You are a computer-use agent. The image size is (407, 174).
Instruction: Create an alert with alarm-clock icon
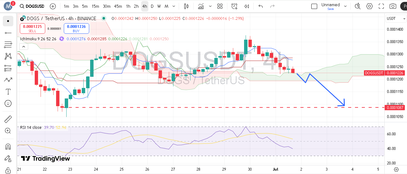coord(234,6)
